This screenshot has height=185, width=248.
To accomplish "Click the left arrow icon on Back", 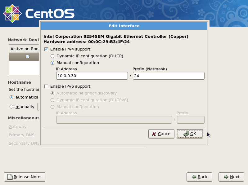I will coord(194,177).
